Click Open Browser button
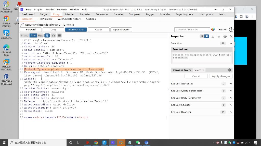Viewport: 261px width, 146px height. [x=121, y=29]
